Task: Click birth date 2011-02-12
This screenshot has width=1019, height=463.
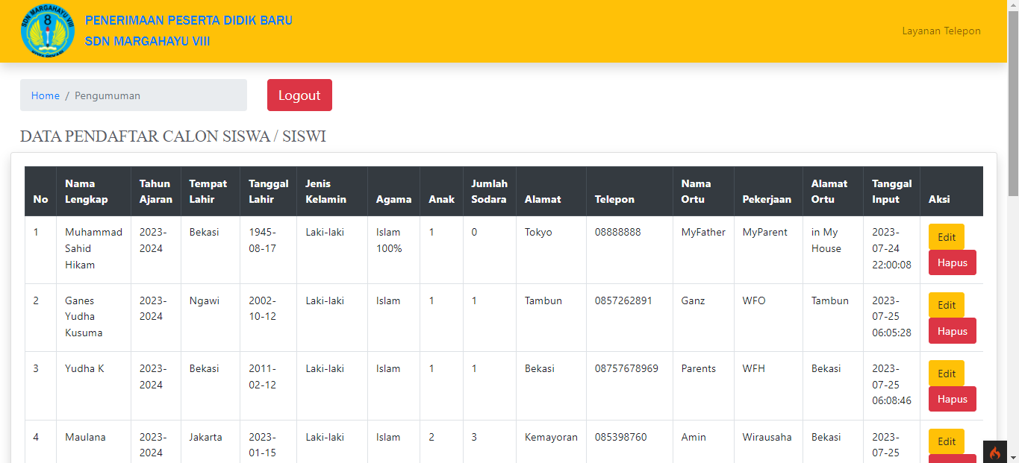Action: (261, 377)
